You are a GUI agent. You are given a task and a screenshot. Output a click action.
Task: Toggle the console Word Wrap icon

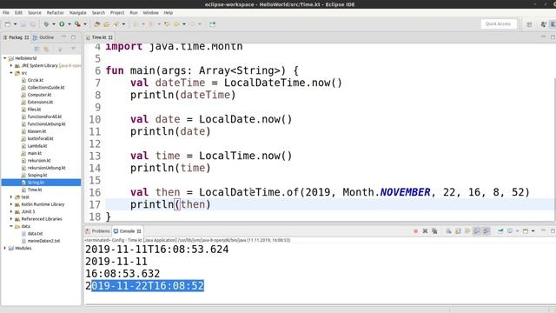pos(467,231)
